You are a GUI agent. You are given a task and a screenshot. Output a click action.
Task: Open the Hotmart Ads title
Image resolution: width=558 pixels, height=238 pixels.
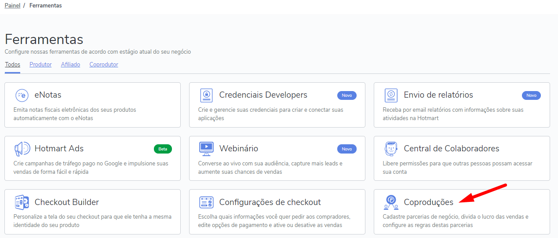59,149
